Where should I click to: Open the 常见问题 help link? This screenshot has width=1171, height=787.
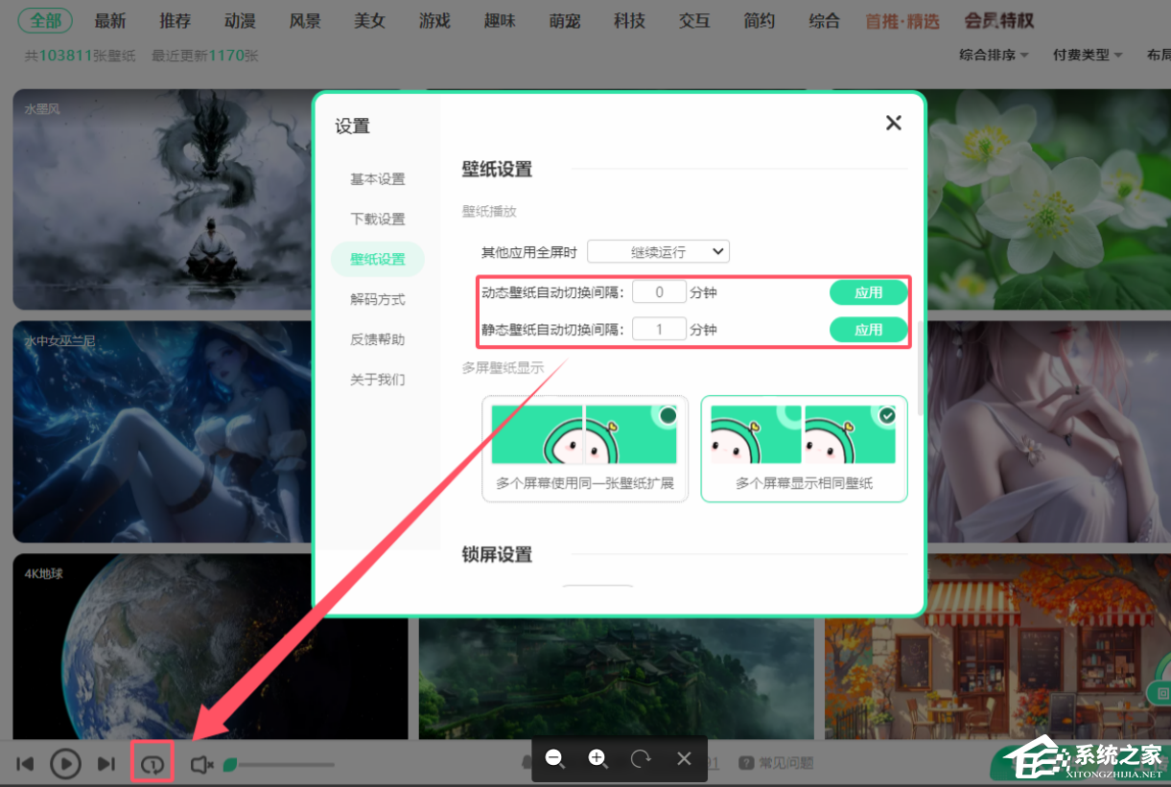(775, 764)
